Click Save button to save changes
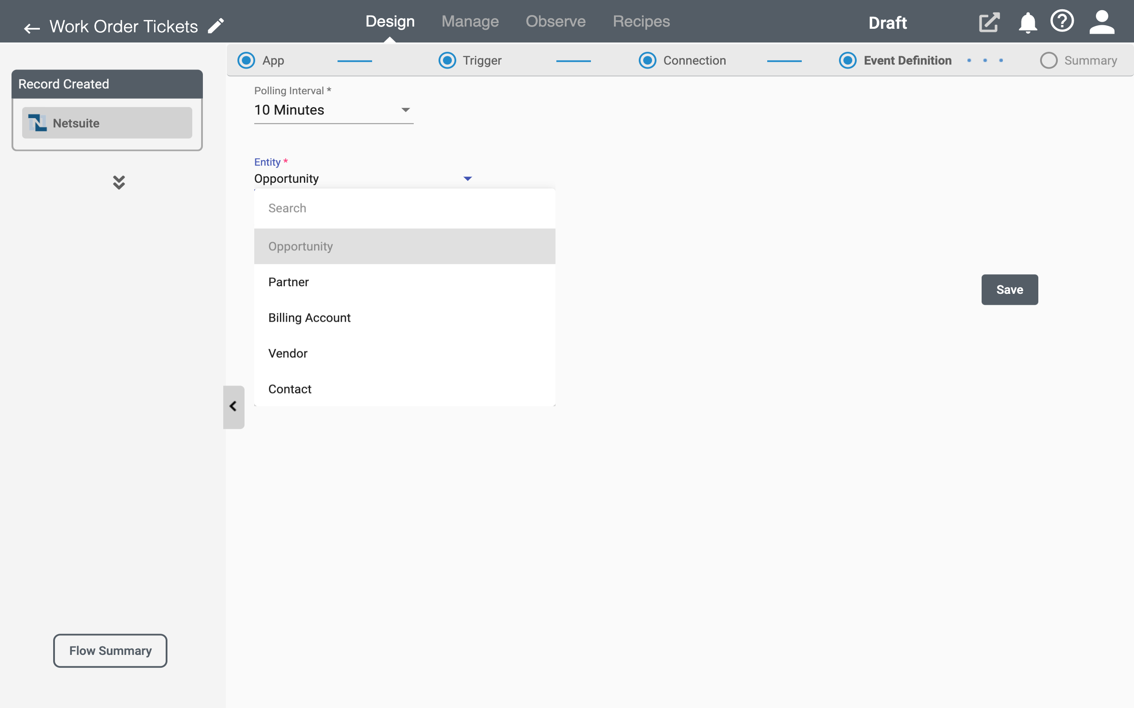This screenshot has height=708, width=1134. [1009, 289]
